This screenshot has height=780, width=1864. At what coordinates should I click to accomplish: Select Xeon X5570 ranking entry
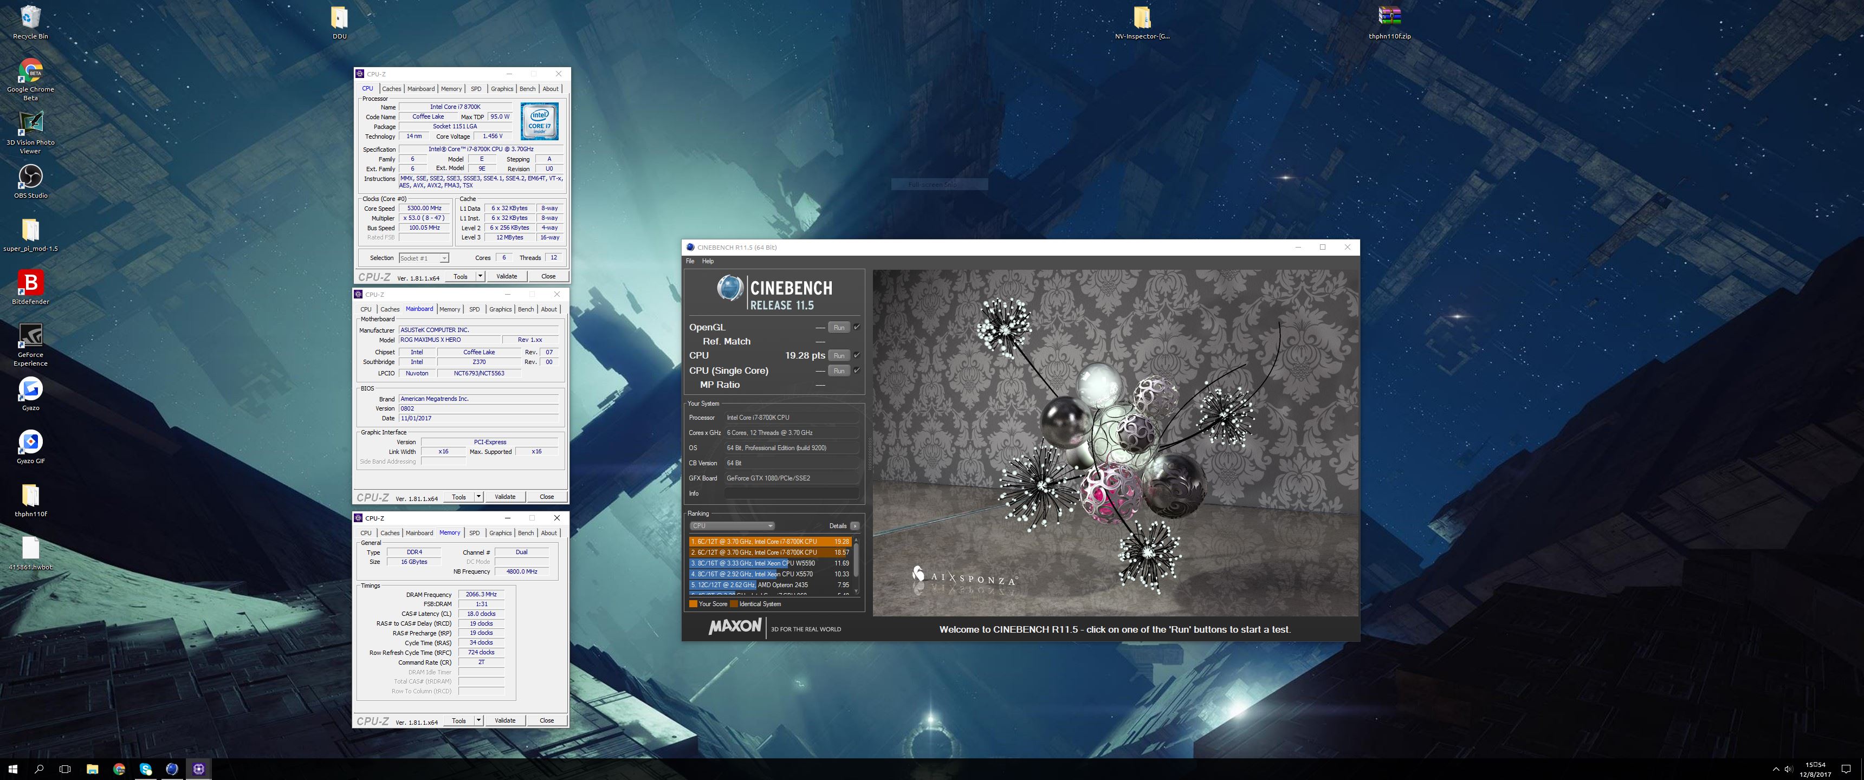tap(771, 574)
